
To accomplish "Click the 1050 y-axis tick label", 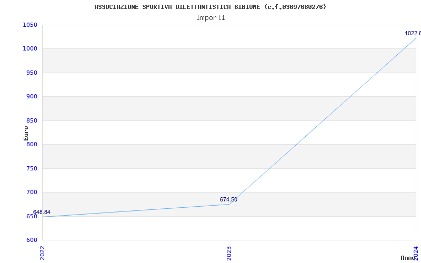I will [x=30, y=25].
